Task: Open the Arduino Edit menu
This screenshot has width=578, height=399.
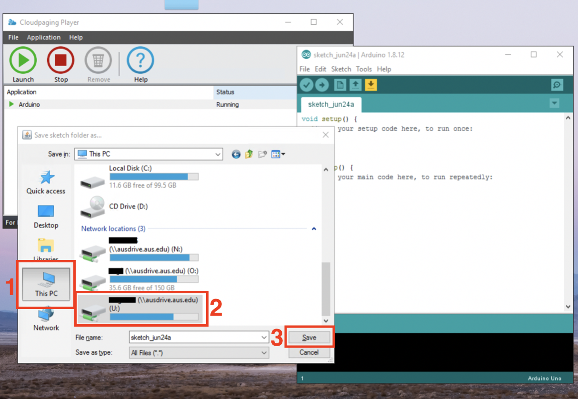Action: point(320,69)
